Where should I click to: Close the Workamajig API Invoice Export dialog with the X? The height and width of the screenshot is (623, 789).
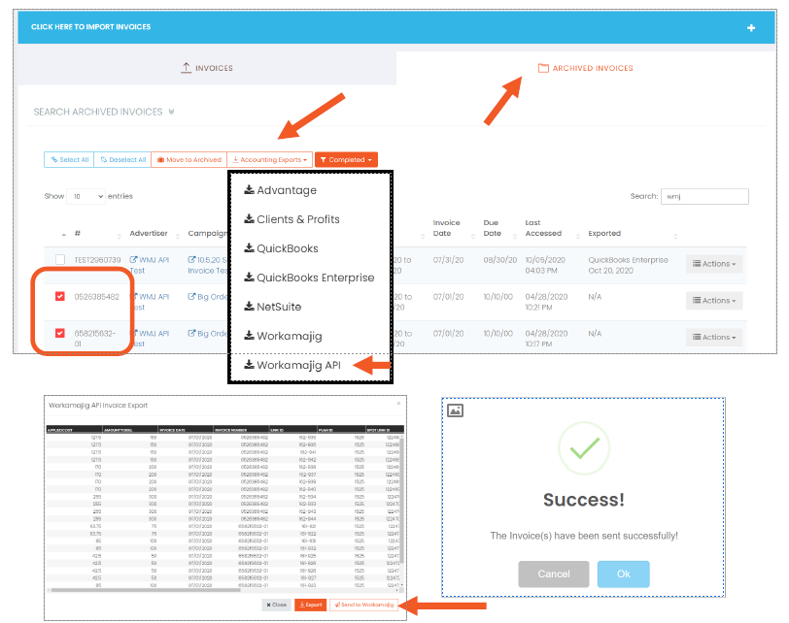pos(398,403)
